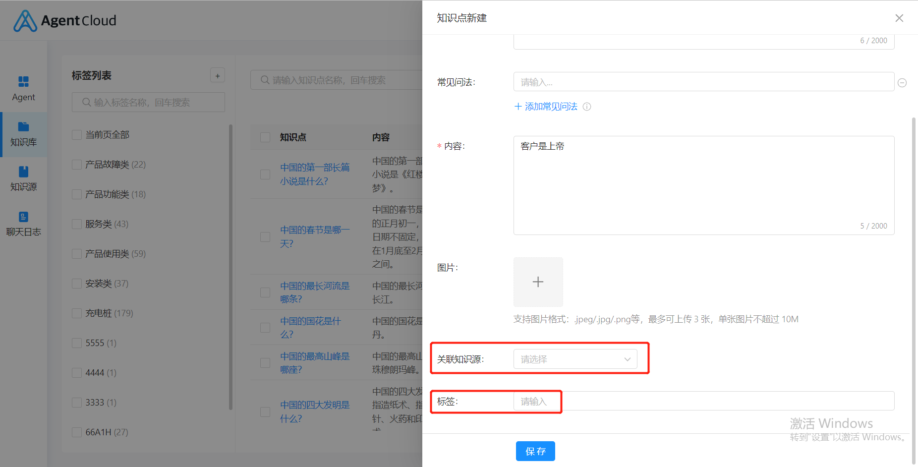This screenshot has width=918, height=467.
Task: Click into the 内容 text area
Action: (704, 185)
